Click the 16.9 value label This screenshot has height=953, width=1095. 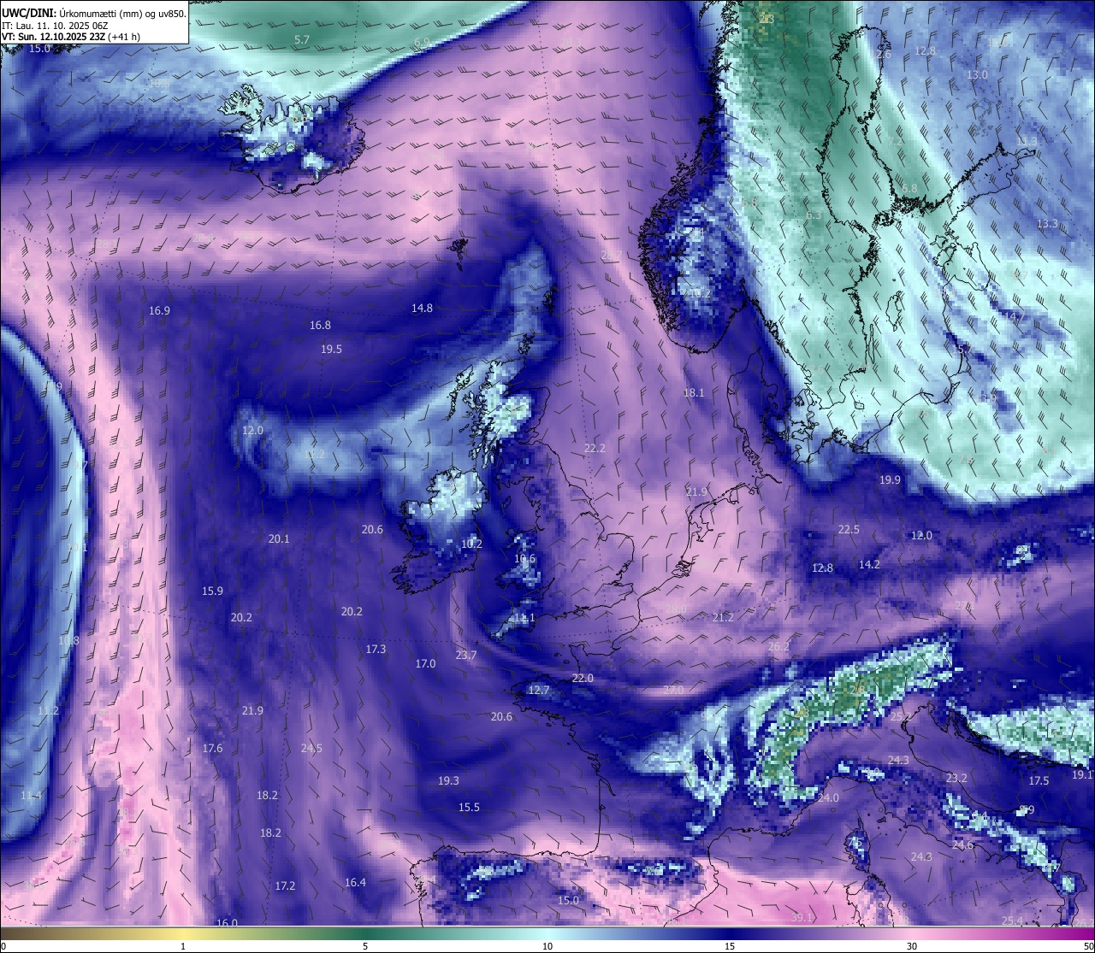(159, 311)
